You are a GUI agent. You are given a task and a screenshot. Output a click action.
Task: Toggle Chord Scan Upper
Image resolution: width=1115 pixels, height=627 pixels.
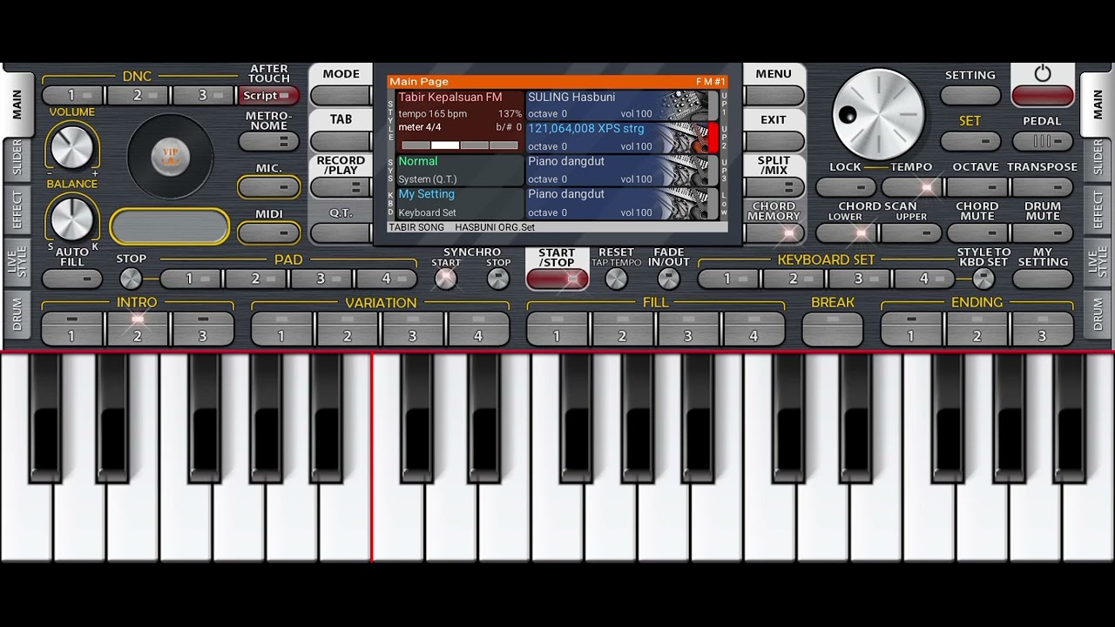coord(911,233)
